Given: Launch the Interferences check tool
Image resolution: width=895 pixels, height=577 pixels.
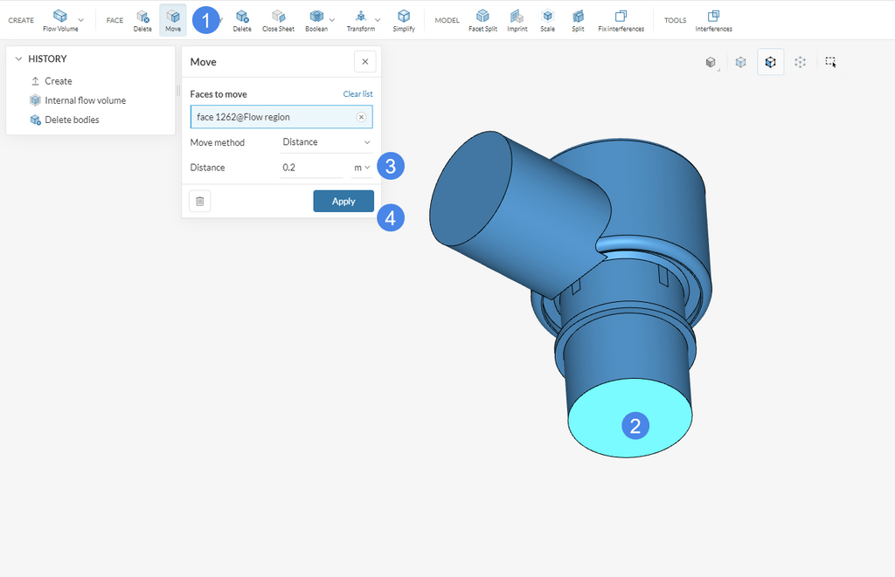Looking at the screenshot, I should click(713, 20).
